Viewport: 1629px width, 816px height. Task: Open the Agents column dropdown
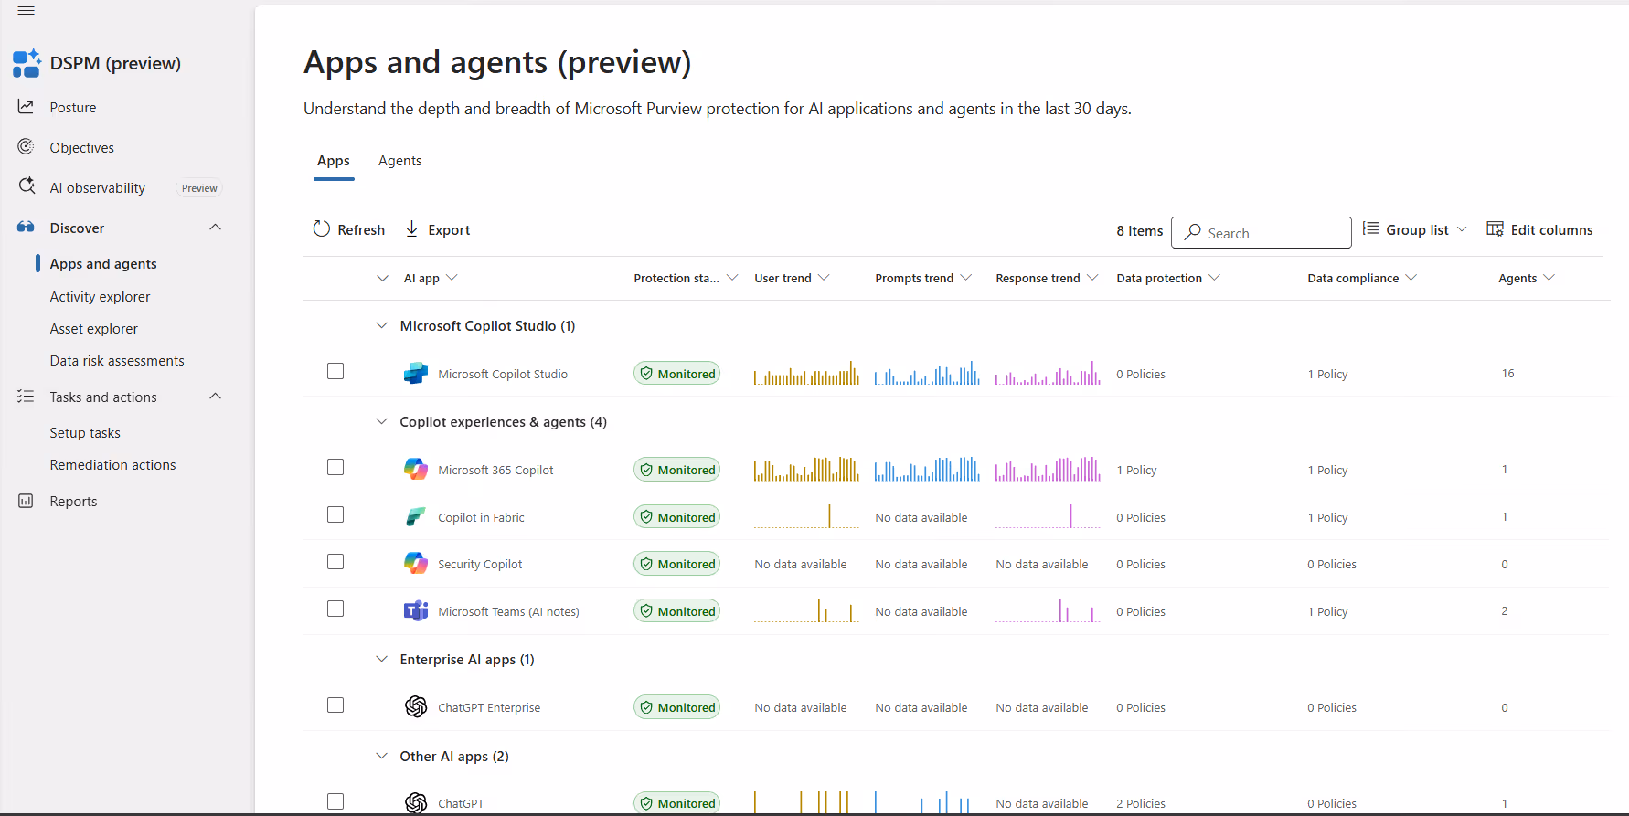(1549, 277)
